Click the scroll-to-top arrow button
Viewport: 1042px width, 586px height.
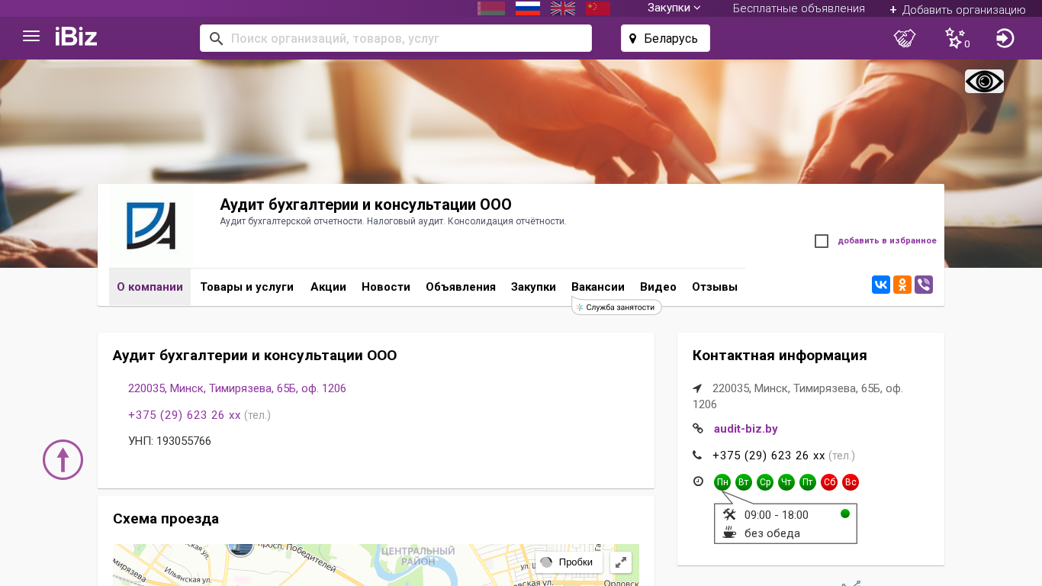(x=63, y=460)
